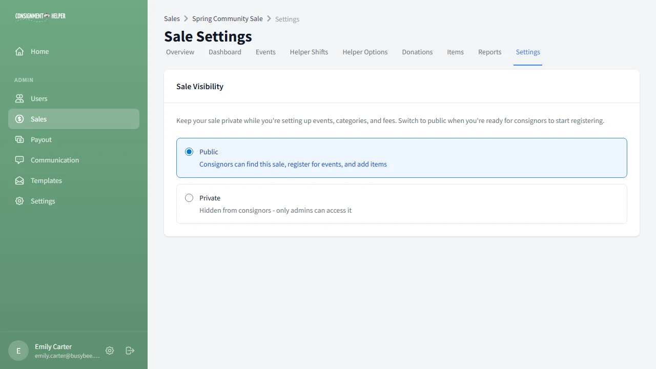Switch the sale to Private
This screenshot has height=369, width=656.
(x=189, y=198)
